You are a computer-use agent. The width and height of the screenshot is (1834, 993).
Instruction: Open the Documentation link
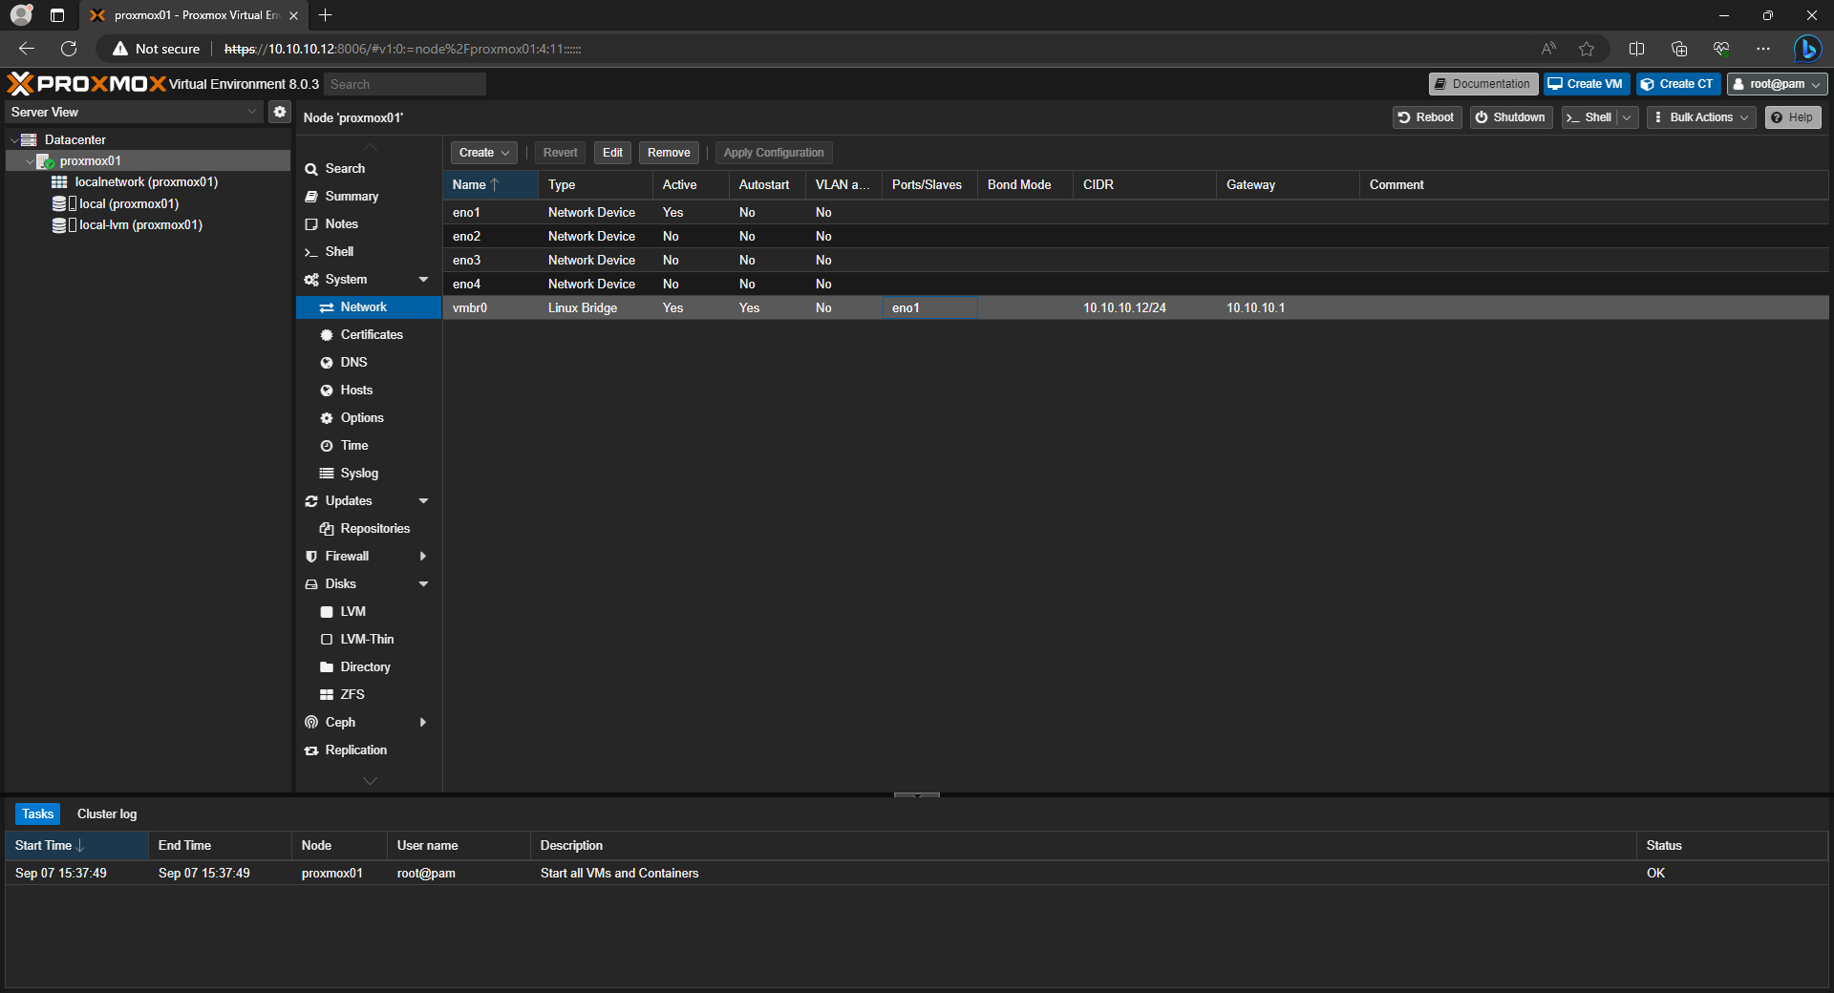(x=1482, y=84)
